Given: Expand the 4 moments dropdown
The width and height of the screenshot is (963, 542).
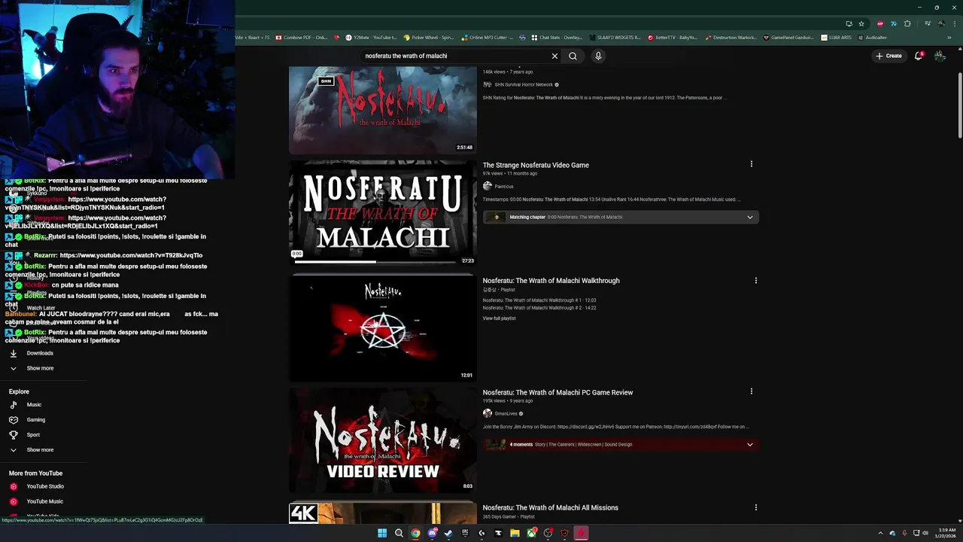Looking at the screenshot, I should pos(749,444).
